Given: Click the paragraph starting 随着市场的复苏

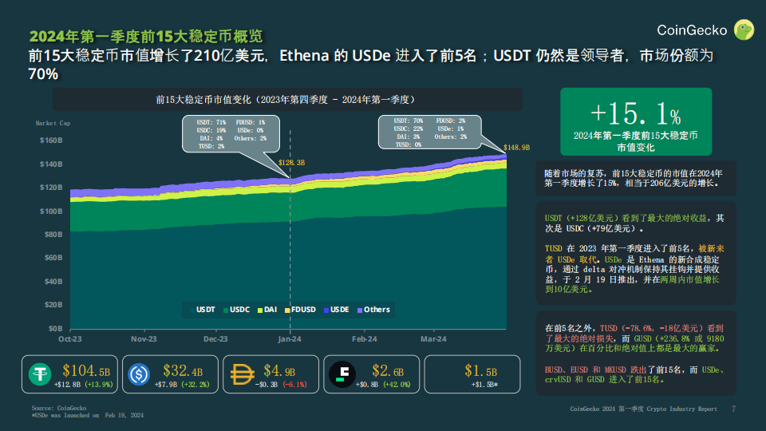Looking at the screenshot, I should point(634,178).
